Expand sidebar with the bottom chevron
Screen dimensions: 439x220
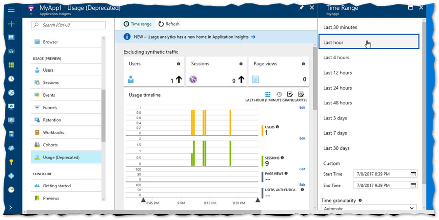pos(11,207)
